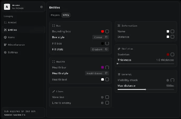Select the NPCs tab
Viewport: 181px width, 119px height.
pyautogui.click(x=66, y=15)
